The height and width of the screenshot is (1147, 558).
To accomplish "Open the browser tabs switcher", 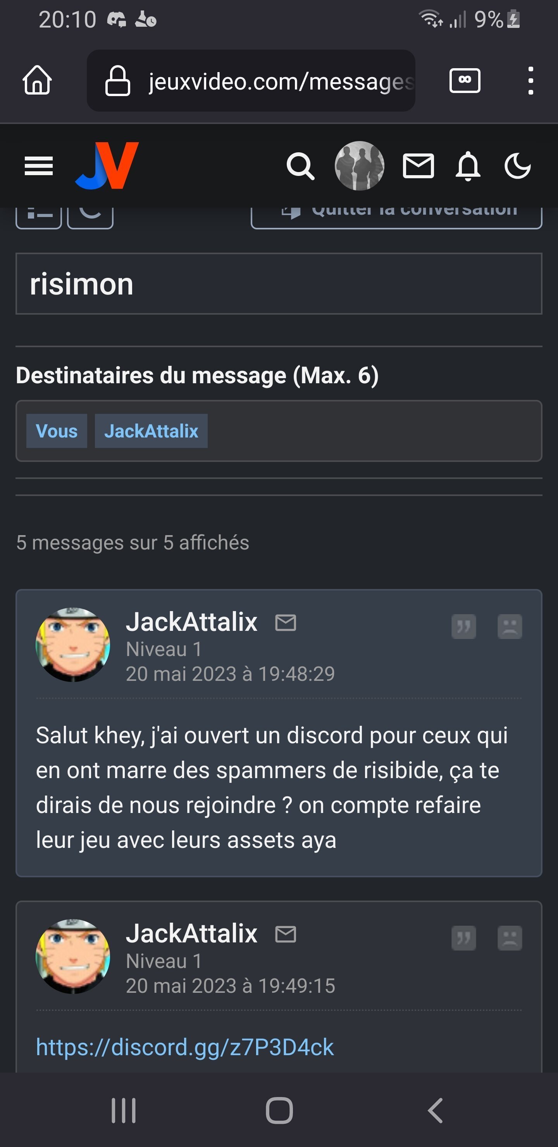I will (465, 81).
